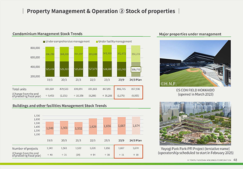The image size is (243, 169).
Task: Click total units value '857,936'
Action: click(135, 89)
